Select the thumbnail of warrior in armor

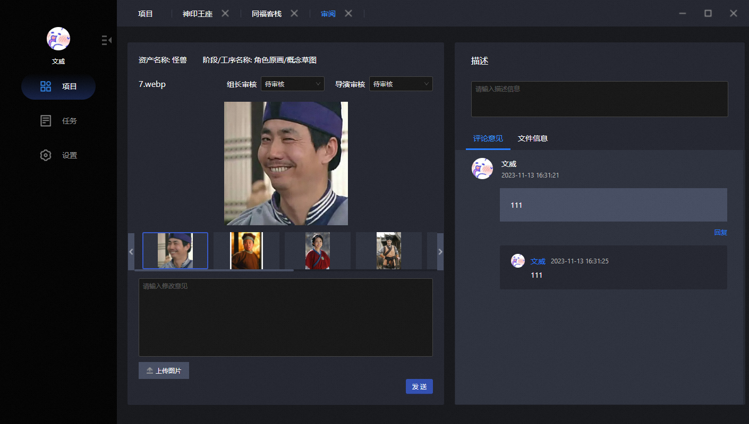pos(389,251)
